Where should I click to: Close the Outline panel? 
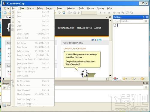click(x=147, y=17)
